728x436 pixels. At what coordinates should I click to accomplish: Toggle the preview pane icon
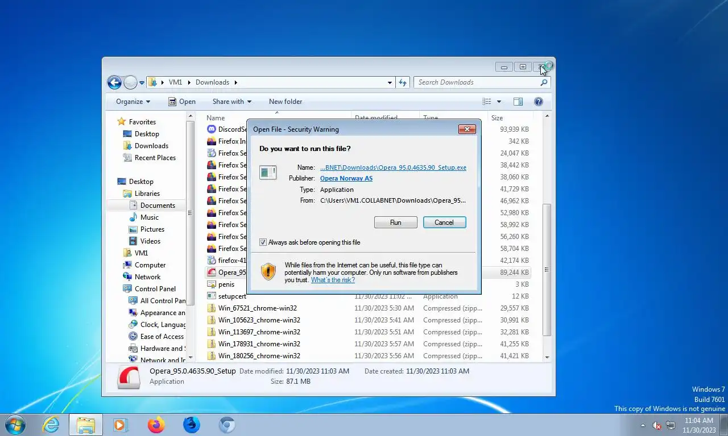[x=518, y=102]
